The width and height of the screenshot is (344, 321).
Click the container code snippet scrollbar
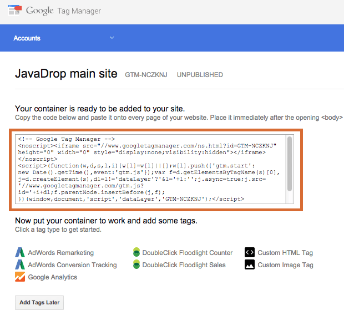coord(290,164)
